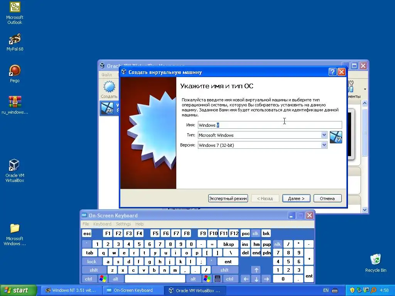Click the space bar on keyboard
The image size is (395, 296).
pos(155,279)
